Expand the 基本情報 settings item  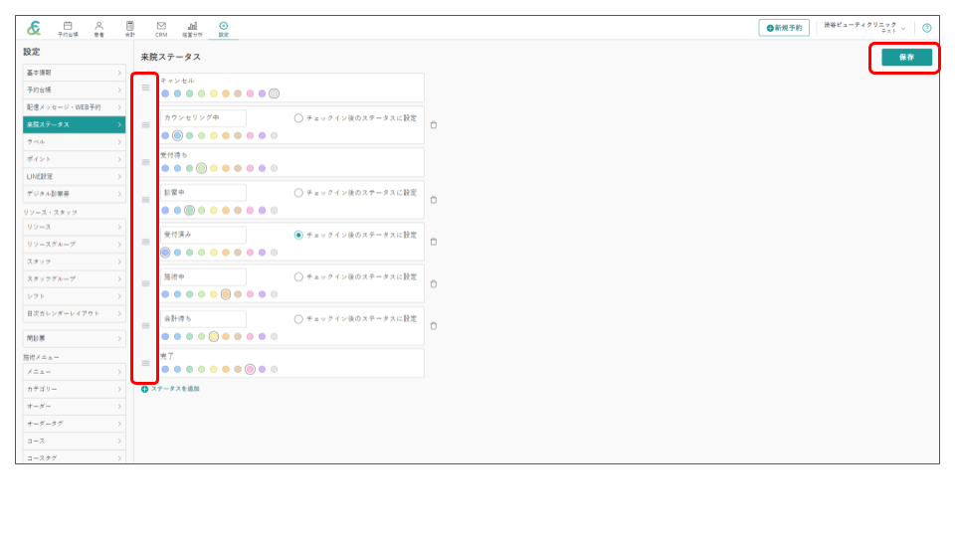pos(74,73)
